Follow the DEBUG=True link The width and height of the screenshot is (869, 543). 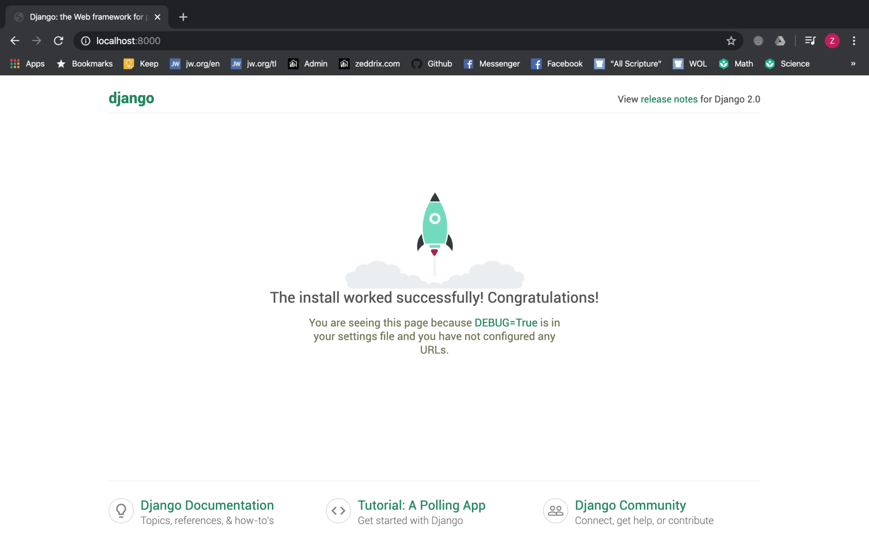click(506, 323)
